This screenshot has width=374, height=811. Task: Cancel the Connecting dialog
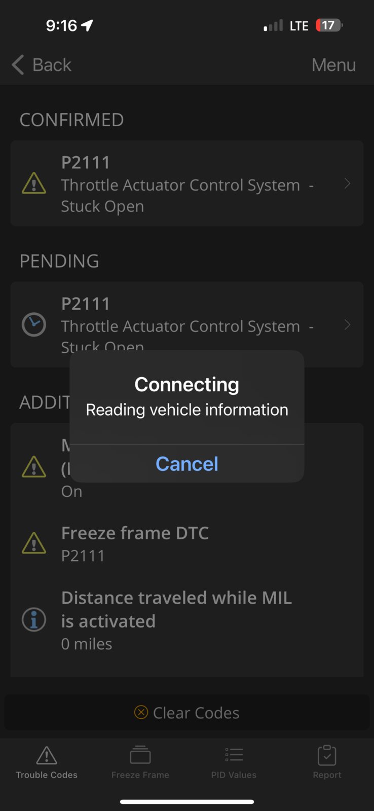[187, 464]
